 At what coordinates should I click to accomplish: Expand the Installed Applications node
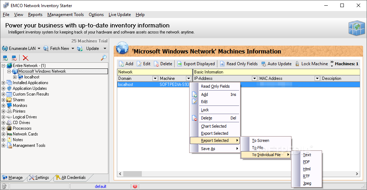pyautogui.click(x=3, y=83)
